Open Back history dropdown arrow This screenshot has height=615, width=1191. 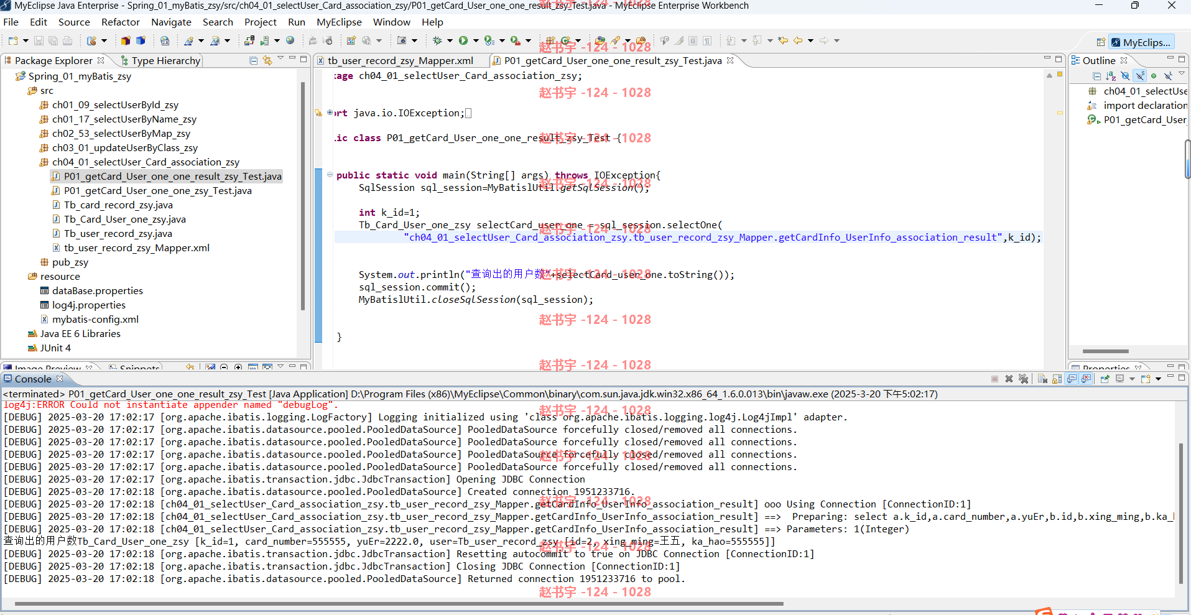click(810, 40)
